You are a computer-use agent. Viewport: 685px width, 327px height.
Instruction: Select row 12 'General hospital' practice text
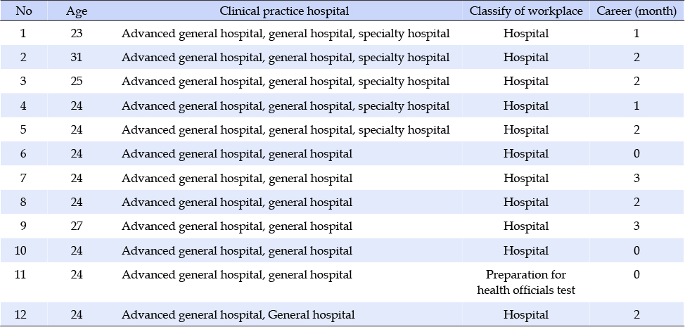point(312,314)
